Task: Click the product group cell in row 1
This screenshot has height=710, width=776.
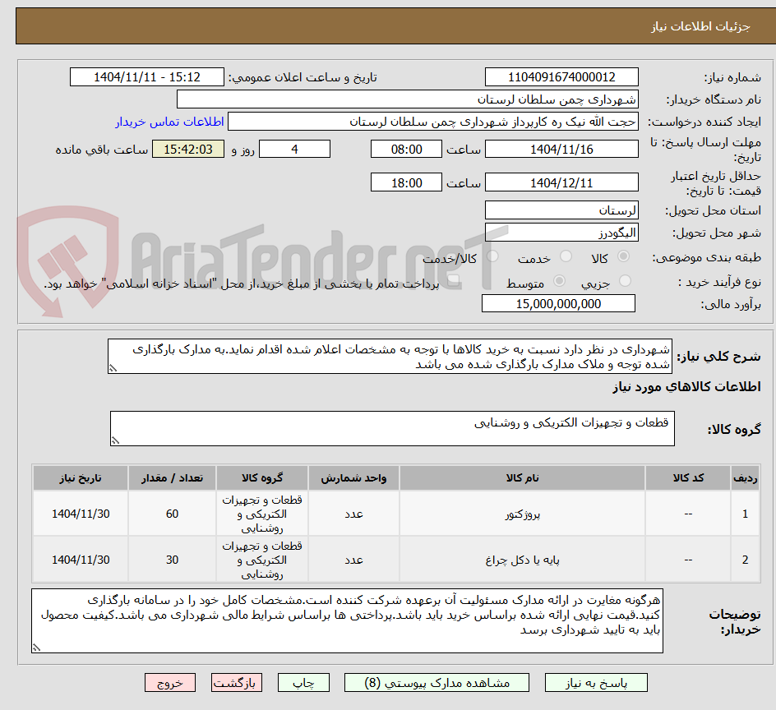Action: 261,514
